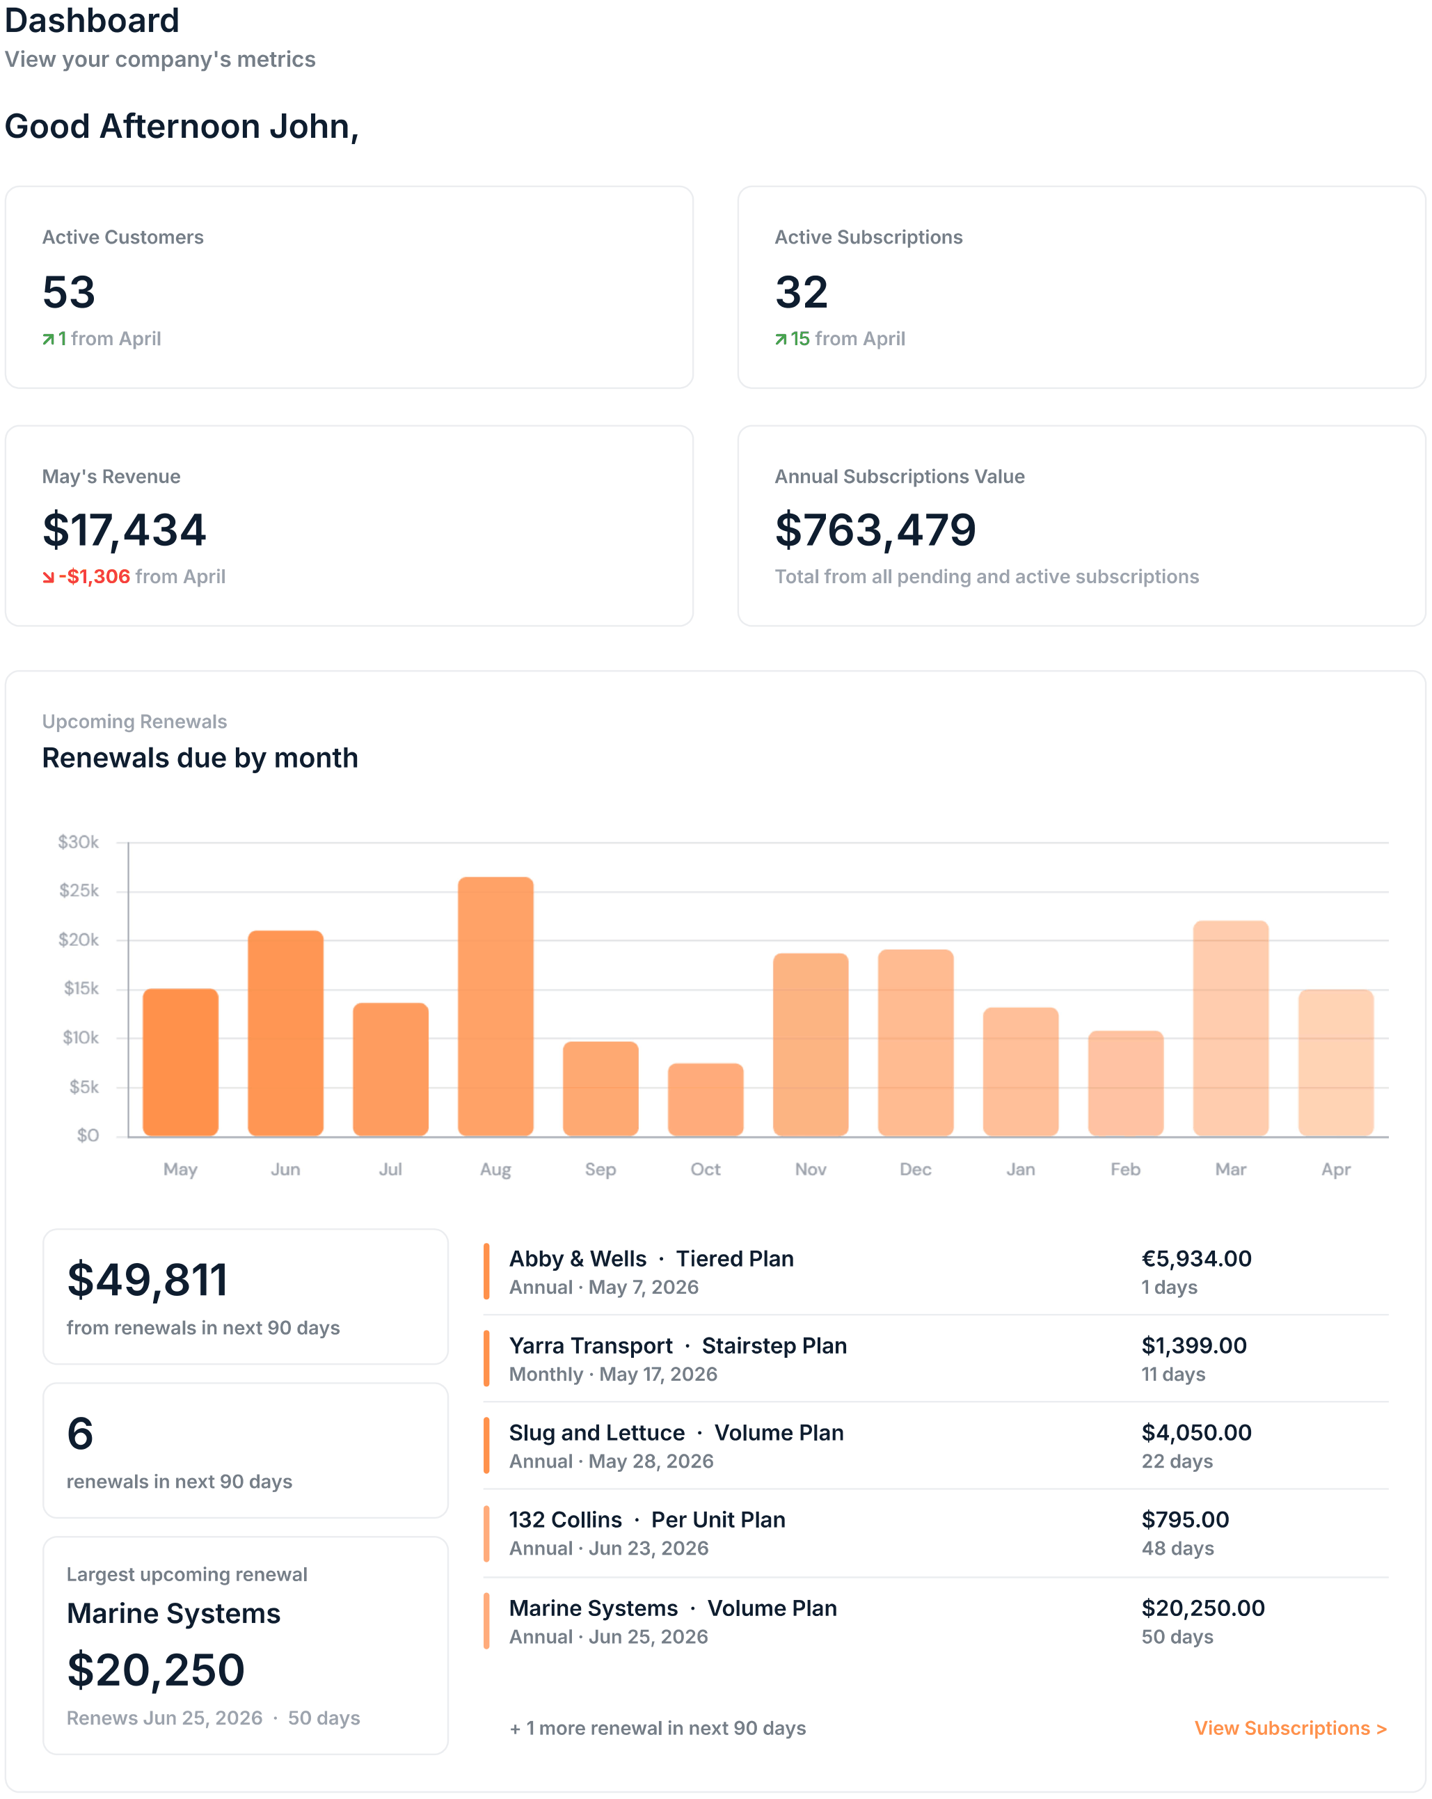This screenshot has width=1432, height=1799.
Task: Click the green up-arrow icon beside '15 from April'
Action: (x=781, y=339)
